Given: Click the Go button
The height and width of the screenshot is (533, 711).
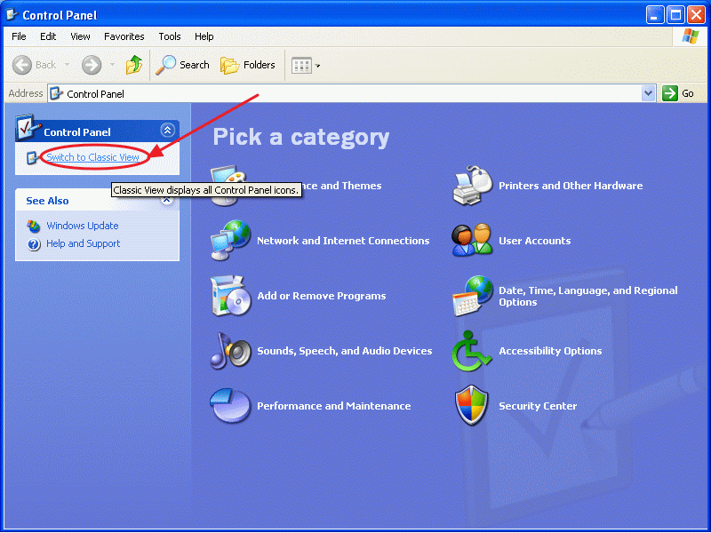Looking at the screenshot, I should 678,93.
